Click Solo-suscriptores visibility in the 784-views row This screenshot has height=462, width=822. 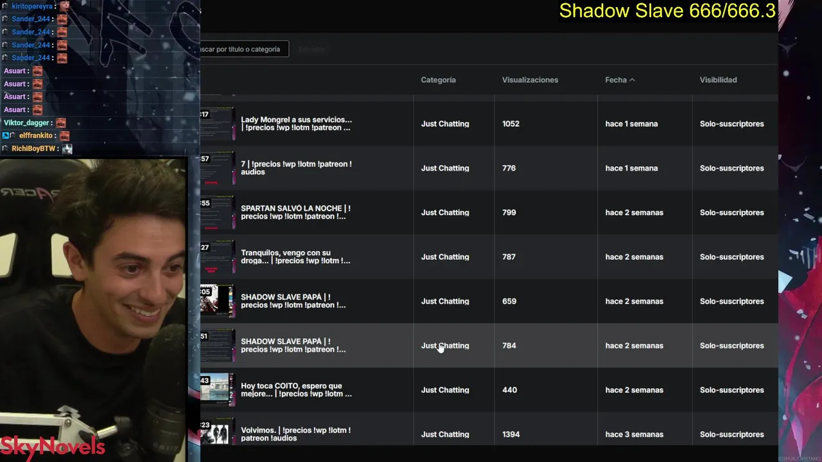[x=731, y=345]
